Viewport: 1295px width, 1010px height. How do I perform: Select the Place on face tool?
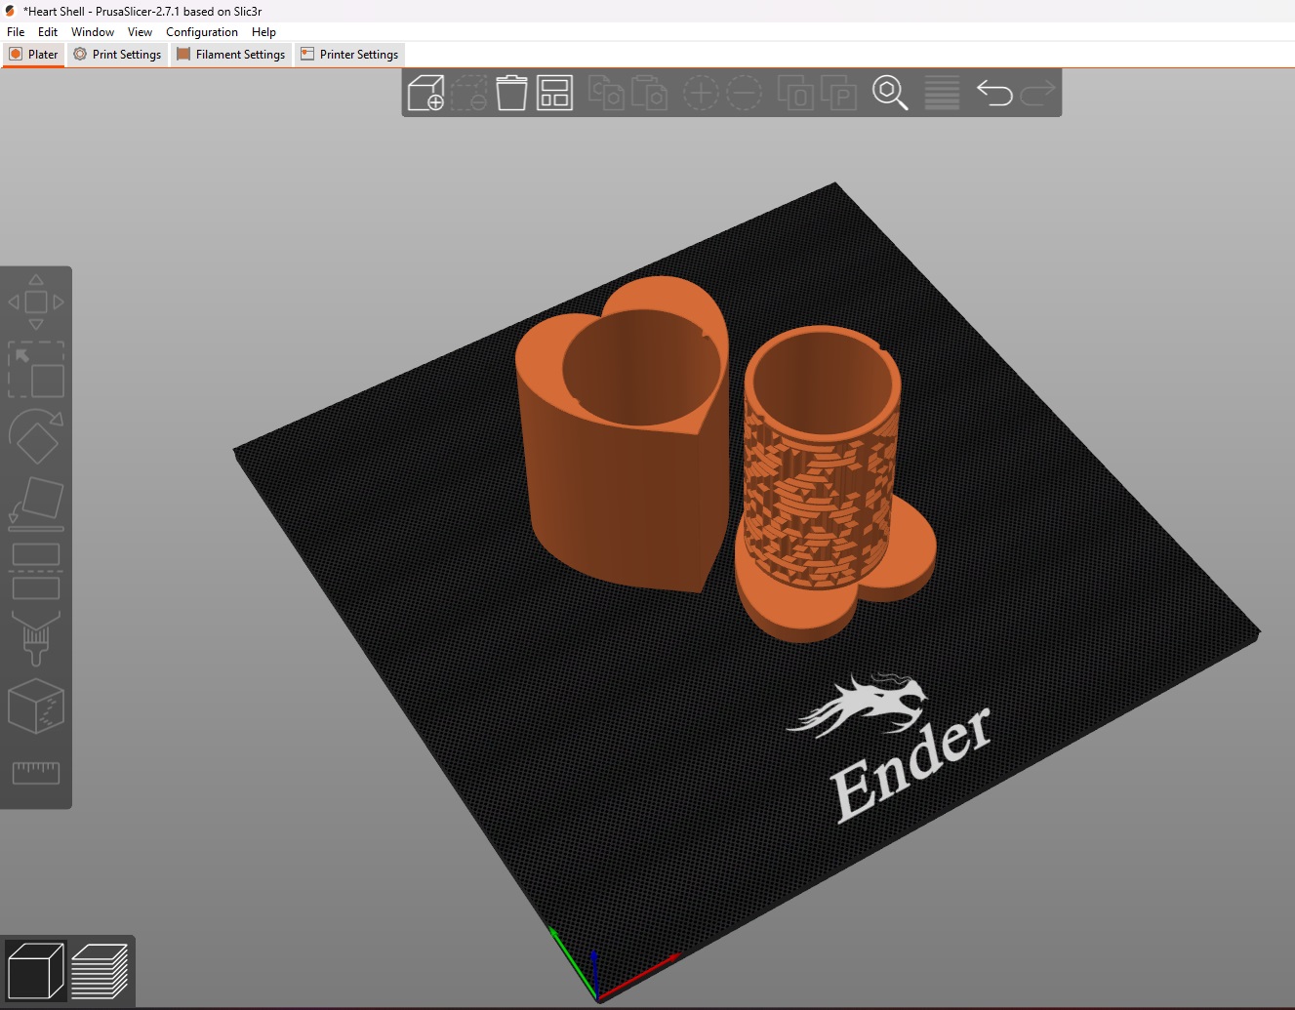tap(36, 504)
